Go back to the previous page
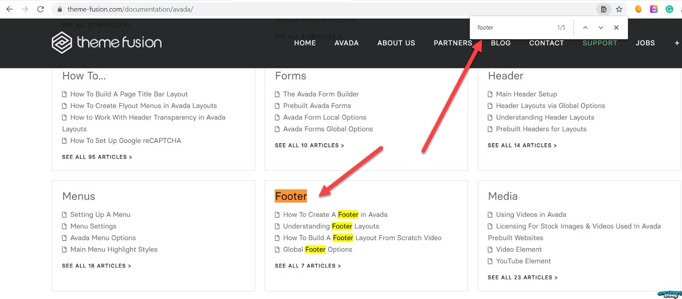 click(9, 9)
